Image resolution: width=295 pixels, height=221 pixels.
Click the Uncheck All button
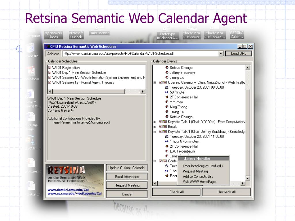coord(226,192)
